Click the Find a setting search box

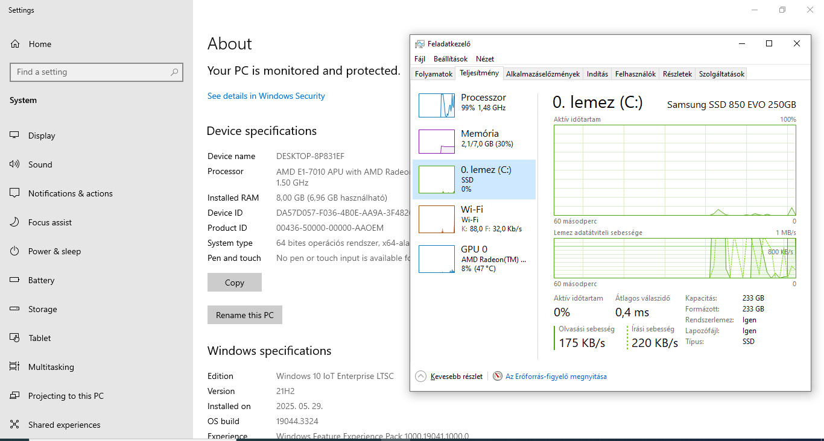coord(90,72)
